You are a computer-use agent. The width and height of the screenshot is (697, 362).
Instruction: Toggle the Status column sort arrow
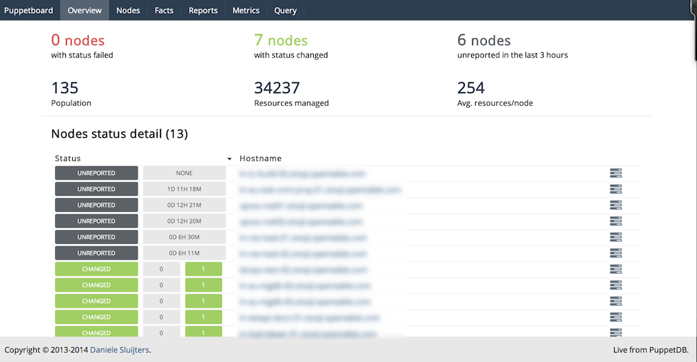(x=229, y=159)
